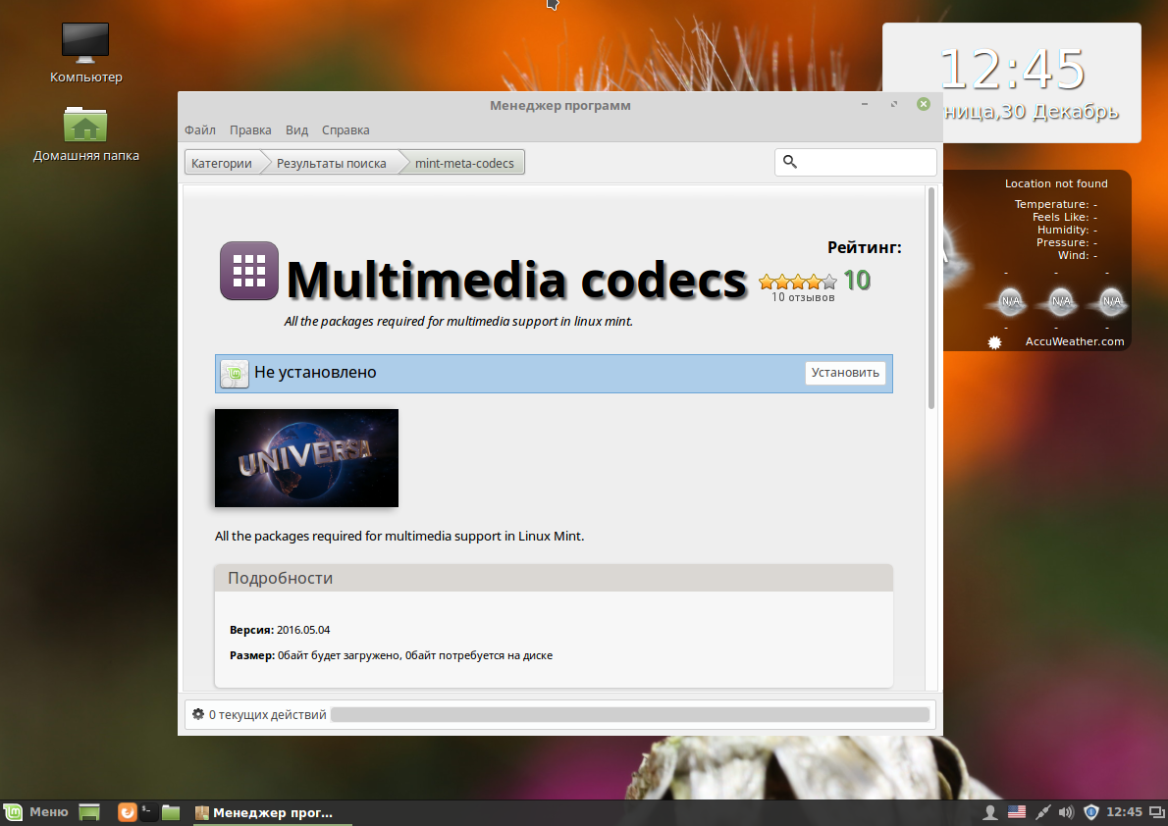Expand the 'Вид' menu

click(x=295, y=129)
